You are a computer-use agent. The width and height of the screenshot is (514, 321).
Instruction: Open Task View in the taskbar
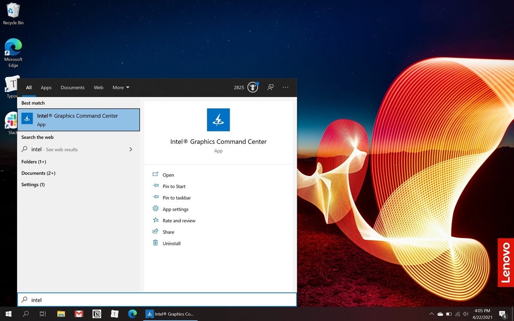(x=43, y=314)
